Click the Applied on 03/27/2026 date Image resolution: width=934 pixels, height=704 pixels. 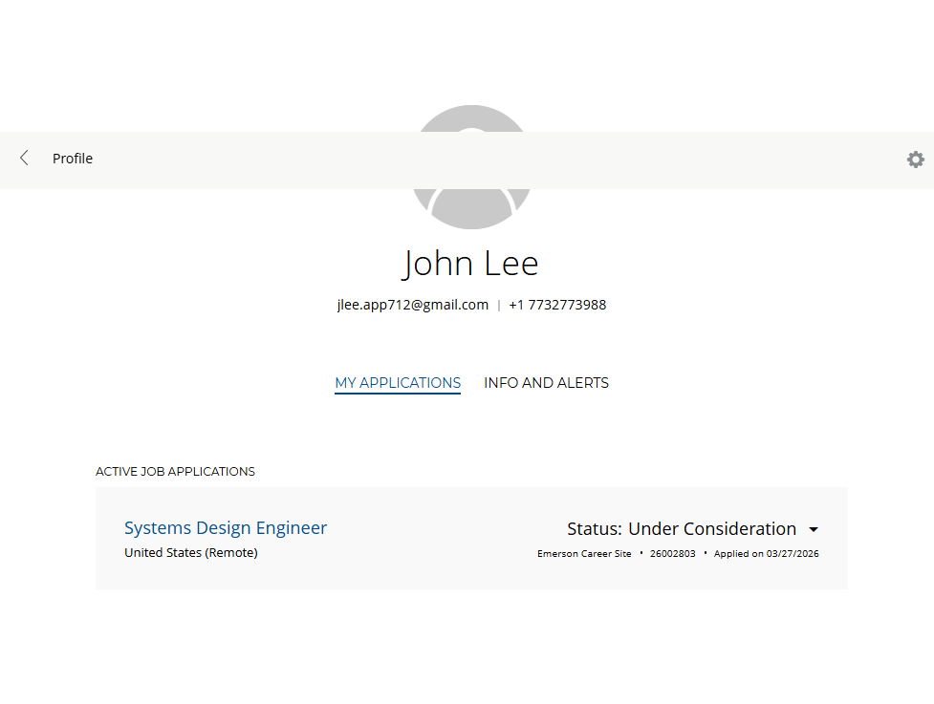point(766,554)
